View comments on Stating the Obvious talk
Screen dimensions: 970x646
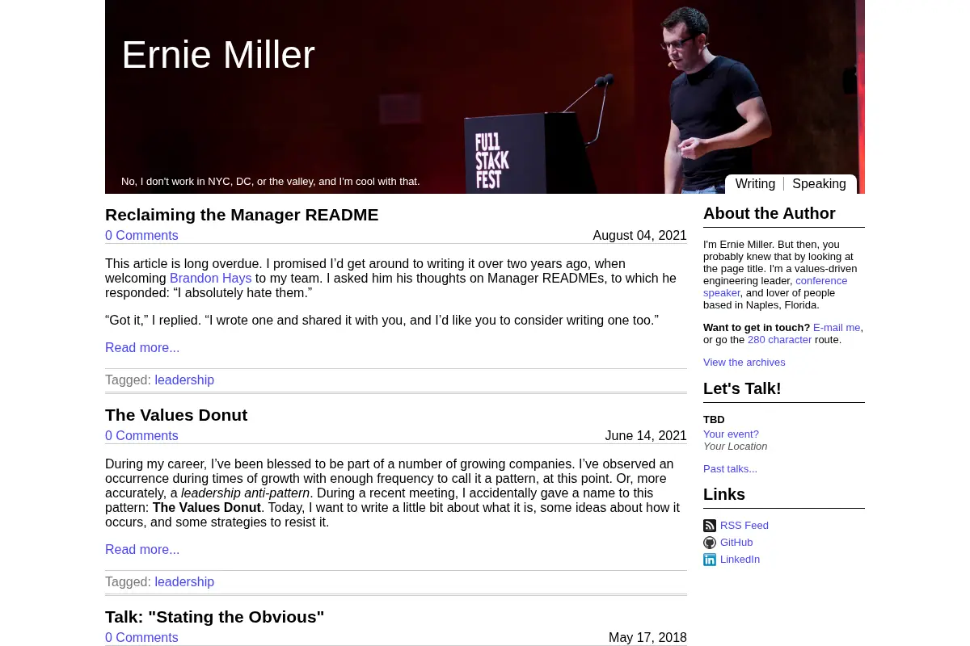click(141, 638)
